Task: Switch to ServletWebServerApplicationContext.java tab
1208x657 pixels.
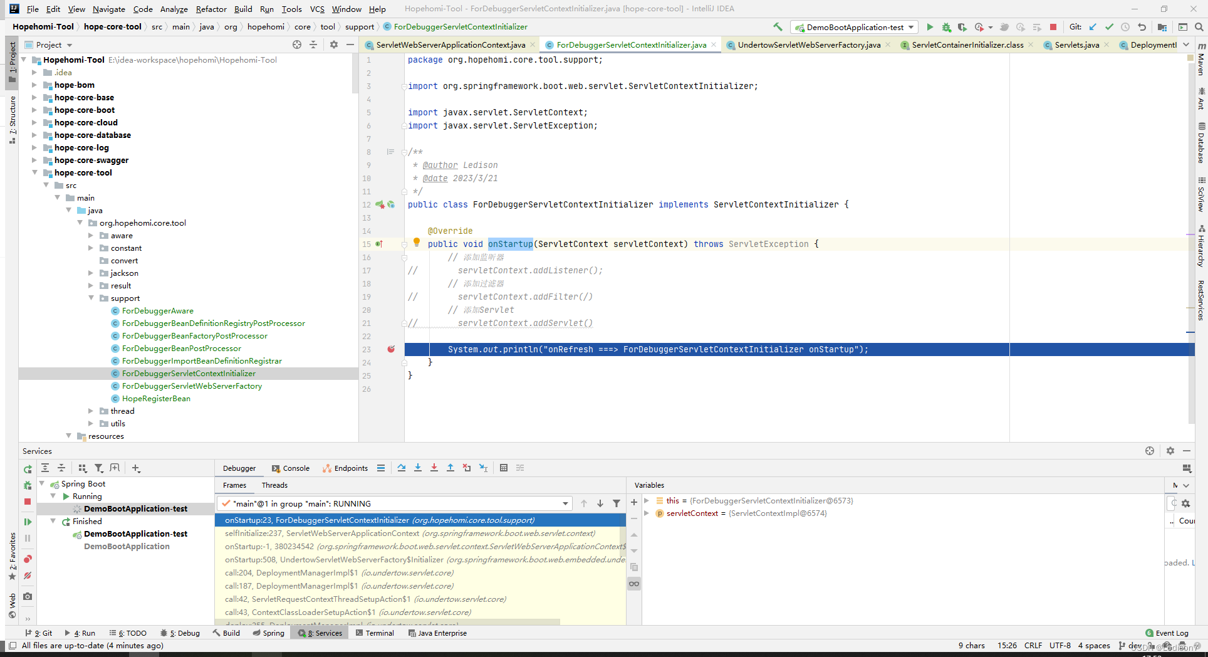Action: pyautogui.click(x=450, y=45)
